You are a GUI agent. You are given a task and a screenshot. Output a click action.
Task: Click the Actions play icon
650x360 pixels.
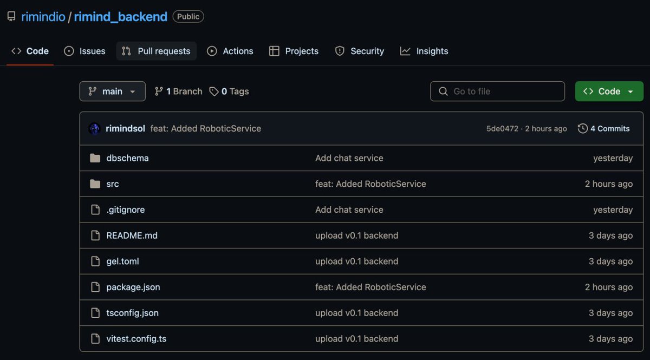coord(212,51)
